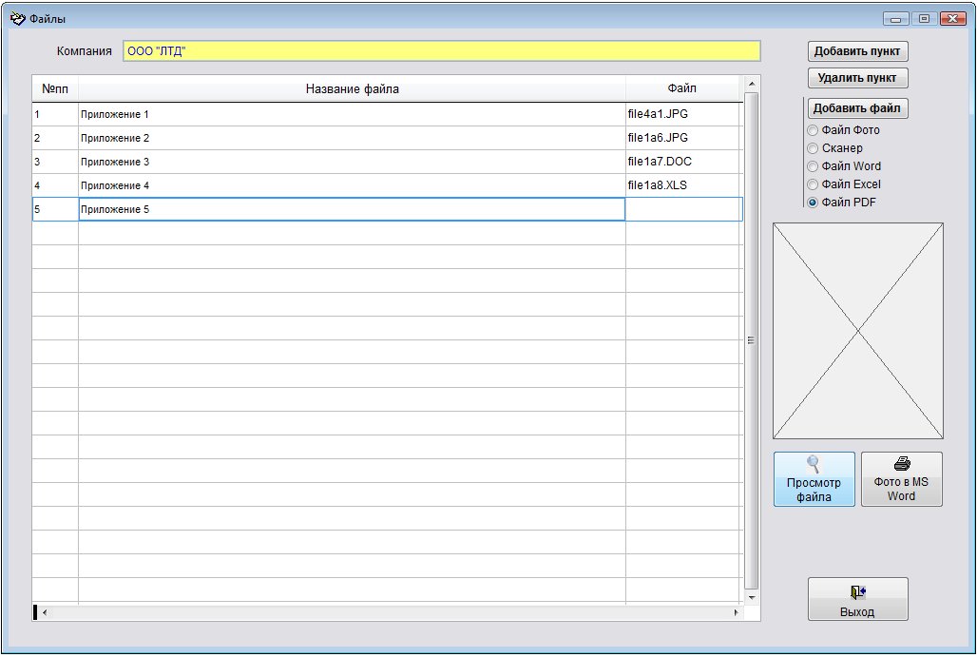Click the Файлы window title icon
This screenshot has width=977, height=657.
[x=17, y=19]
